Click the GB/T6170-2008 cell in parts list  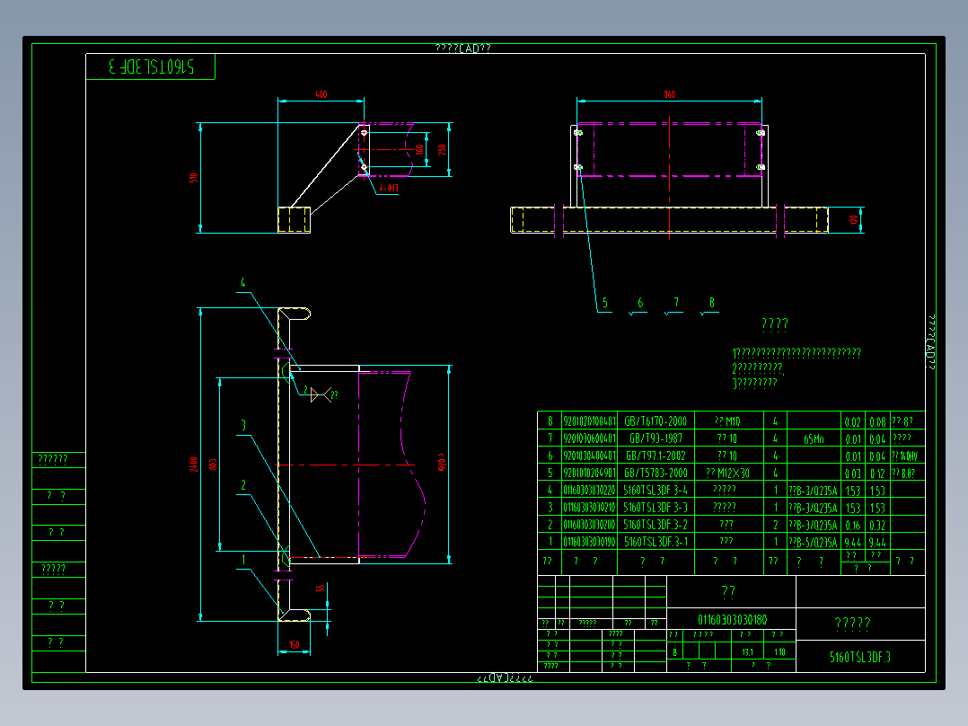[x=656, y=421]
